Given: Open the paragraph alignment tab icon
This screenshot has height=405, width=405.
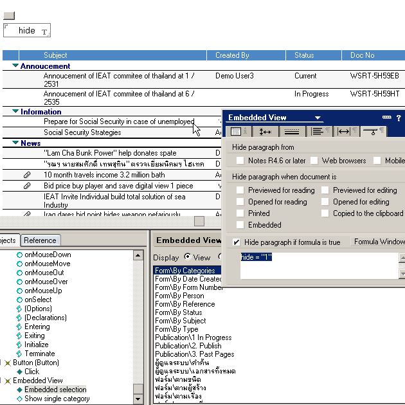Looking at the screenshot, I should [319, 132].
